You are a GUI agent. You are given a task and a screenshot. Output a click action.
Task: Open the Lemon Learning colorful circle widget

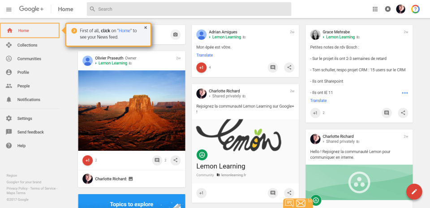(x=416, y=9)
